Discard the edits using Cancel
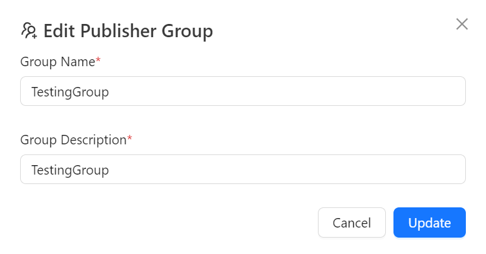 tap(351, 222)
